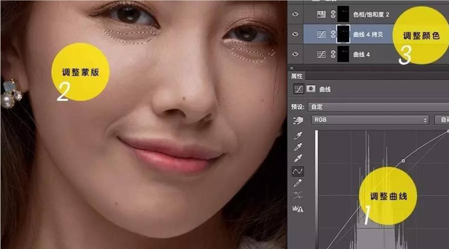Select mask thumbnail of 曲线 4 layer
The image size is (449, 249).
click(343, 54)
